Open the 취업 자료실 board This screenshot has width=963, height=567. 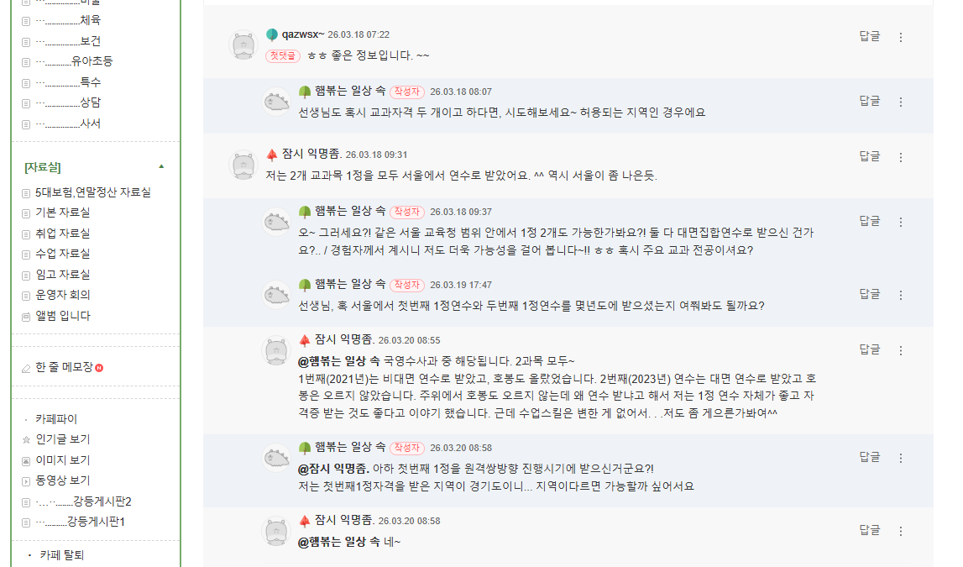click(x=62, y=234)
